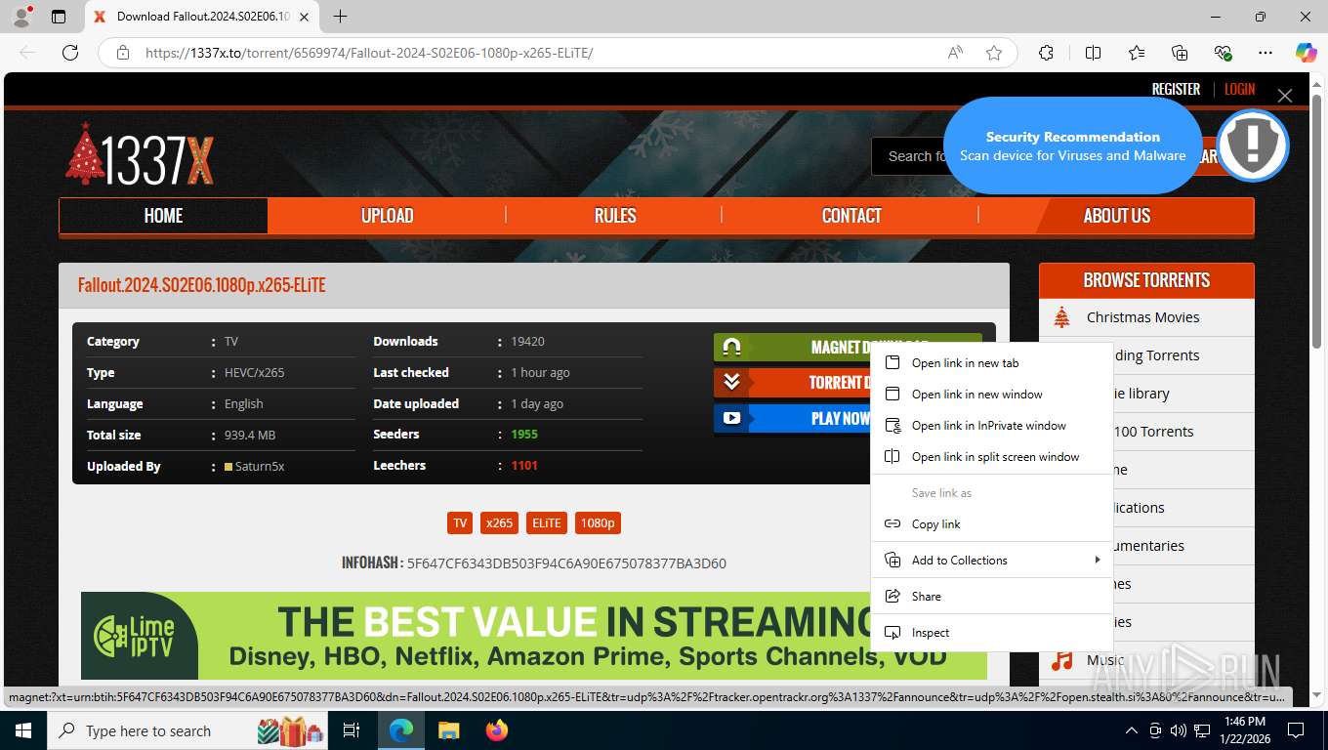Viewport: 1328px width, 750px height.
Task: Choose Open link in new window
Action: point(992,395)
